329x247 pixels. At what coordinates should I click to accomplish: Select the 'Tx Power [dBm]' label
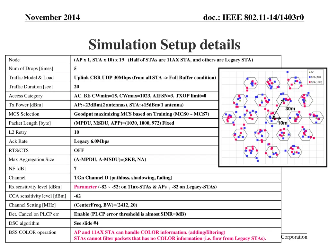point(26,105)
